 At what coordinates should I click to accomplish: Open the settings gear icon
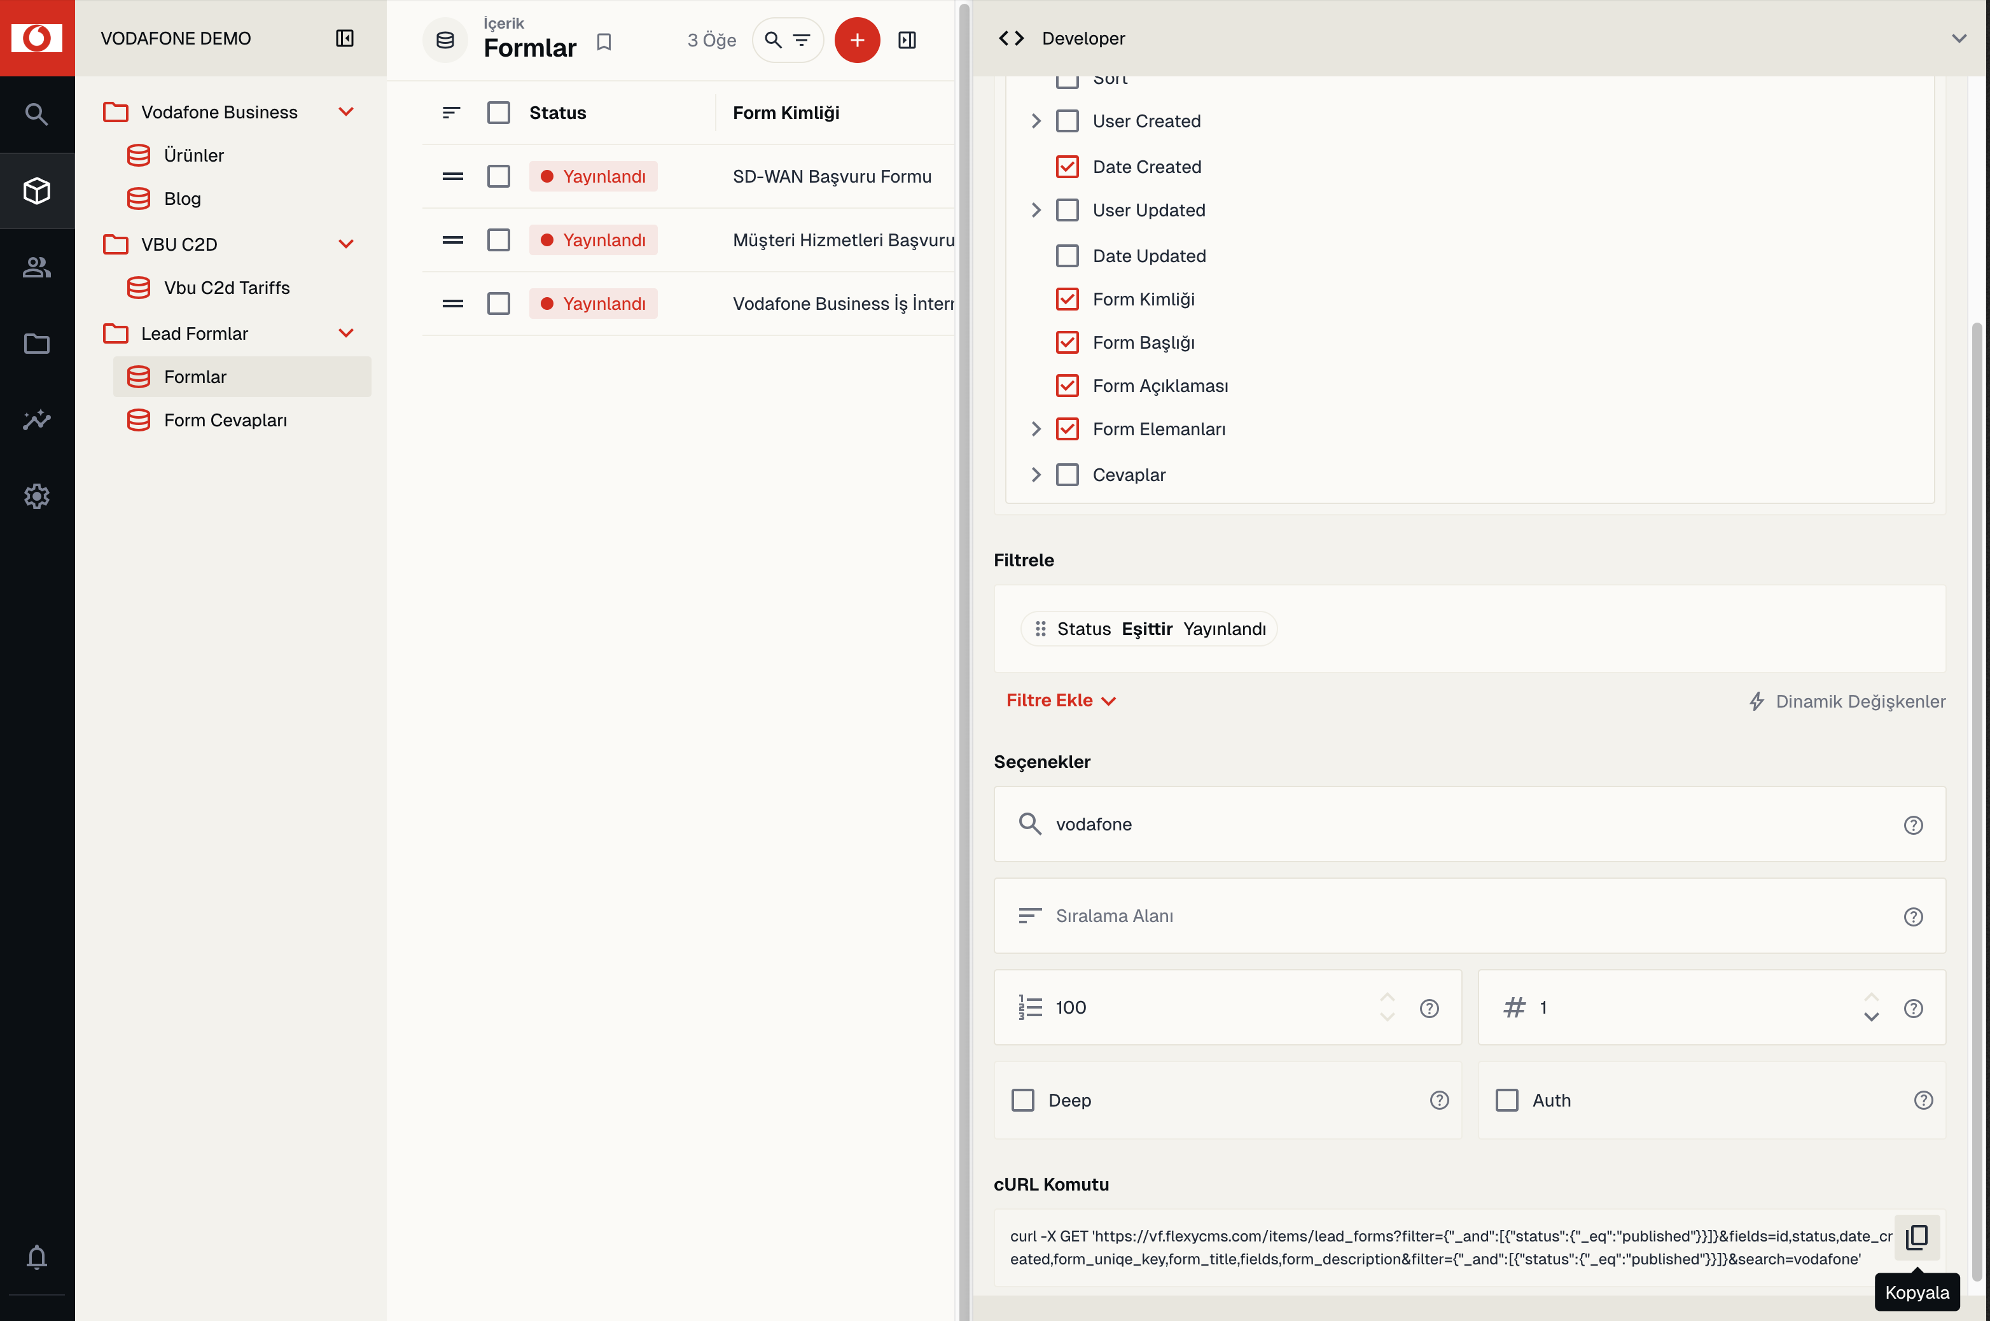click(x=37, y=496)
